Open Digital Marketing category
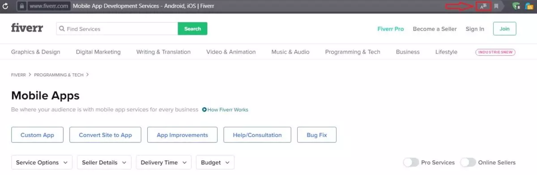This screenshot has height=175, width=537. point(98,52)
